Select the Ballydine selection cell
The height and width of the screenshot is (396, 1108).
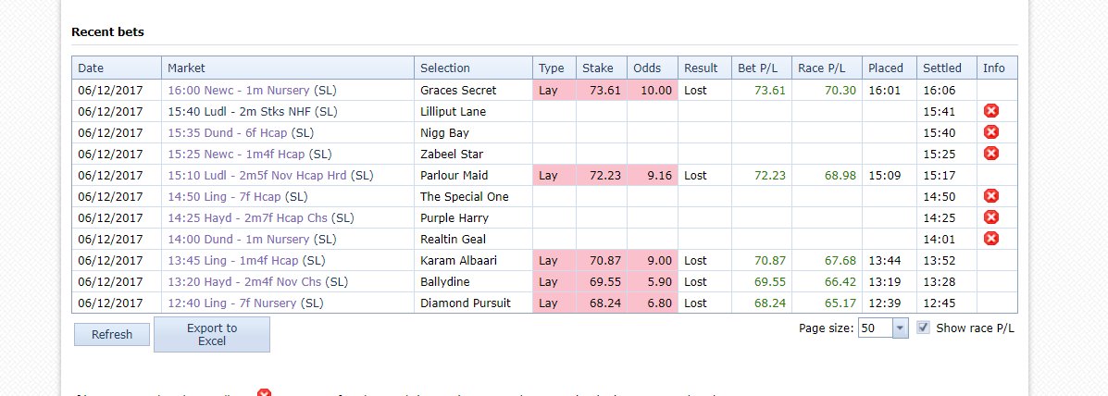(x=473, y=281)
